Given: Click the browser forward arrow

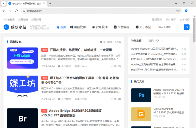Looking at the screenshot, I should [x=10, y=11].
